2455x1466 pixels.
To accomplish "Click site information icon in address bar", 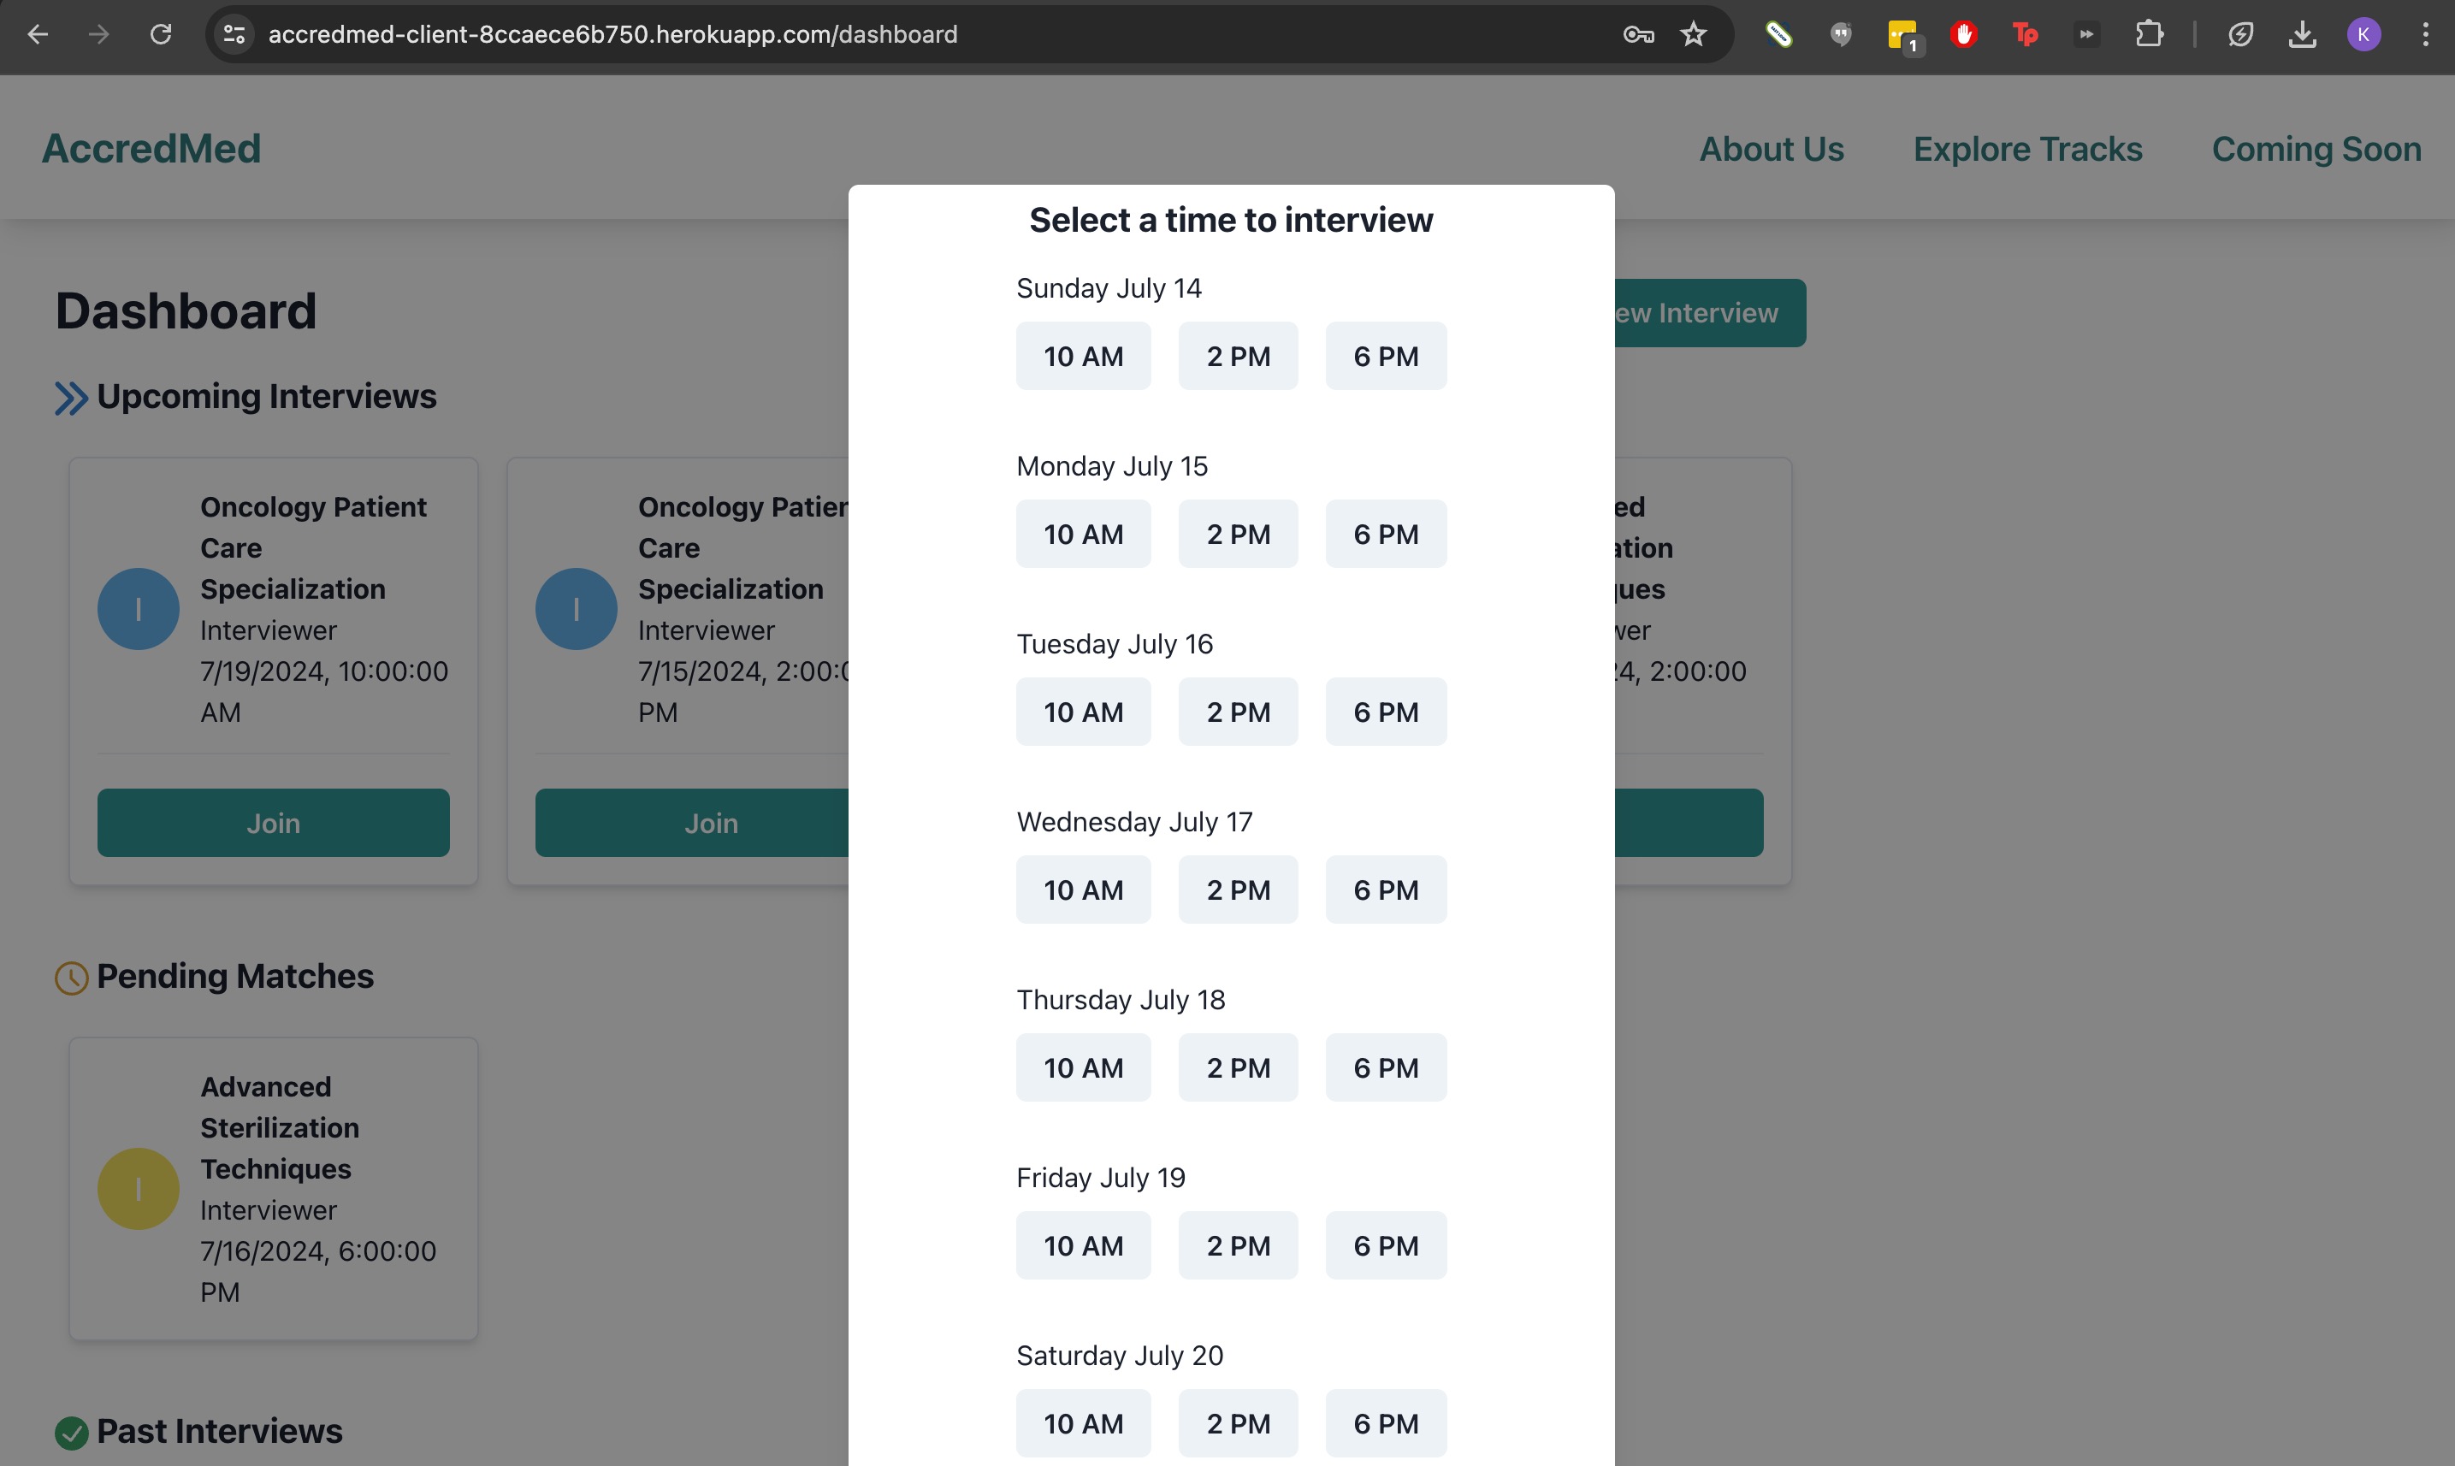I will click(x=234, y=34).
